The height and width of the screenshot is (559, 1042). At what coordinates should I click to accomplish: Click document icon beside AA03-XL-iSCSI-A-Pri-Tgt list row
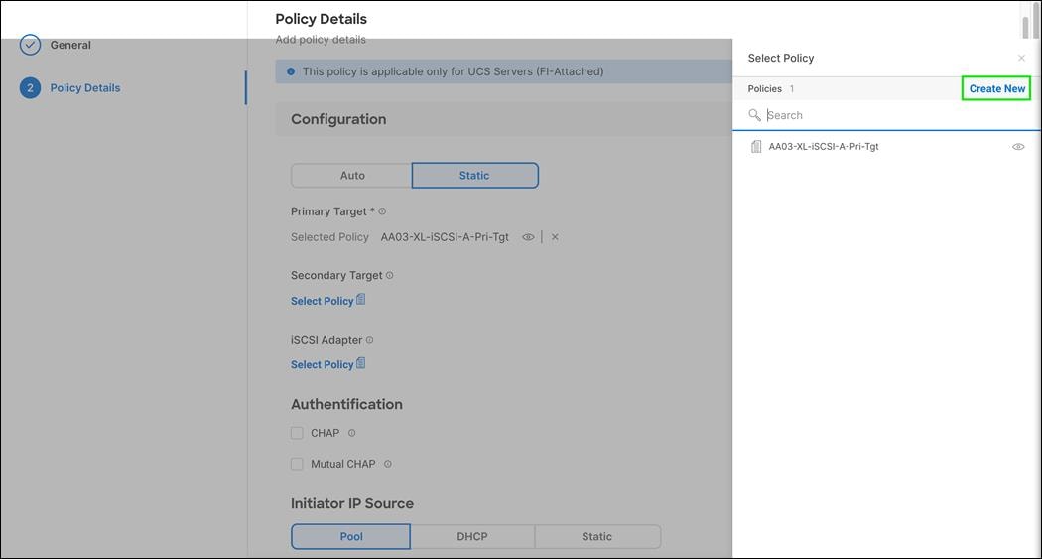[x=755, y=146]
